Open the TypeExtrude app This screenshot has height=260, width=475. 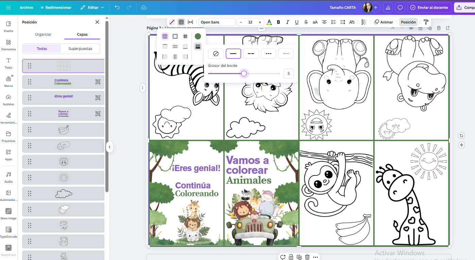[9, 232]
